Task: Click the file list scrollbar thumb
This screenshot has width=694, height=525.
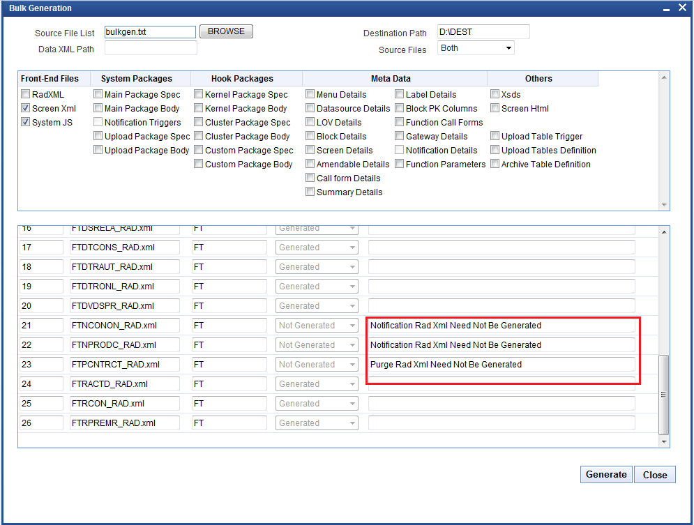Action: pyautogui.click(x=663, y=395)
